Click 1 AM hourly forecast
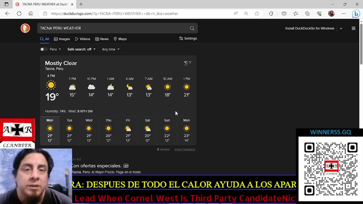The height and width of the screenshot is (204, 363). (x=111, y=87)
